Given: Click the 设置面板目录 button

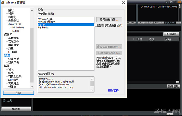Looking at the screenshot, I should tap(109, 20).
